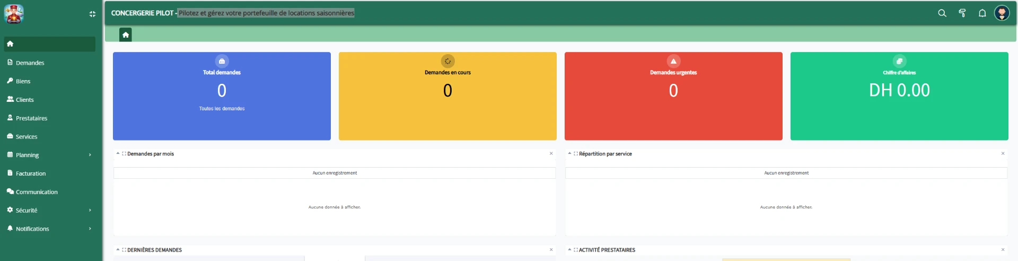This screenshot has height=261, width=1018.
Task: Click the Facturation invoice icon
Action: coord(10,173)
